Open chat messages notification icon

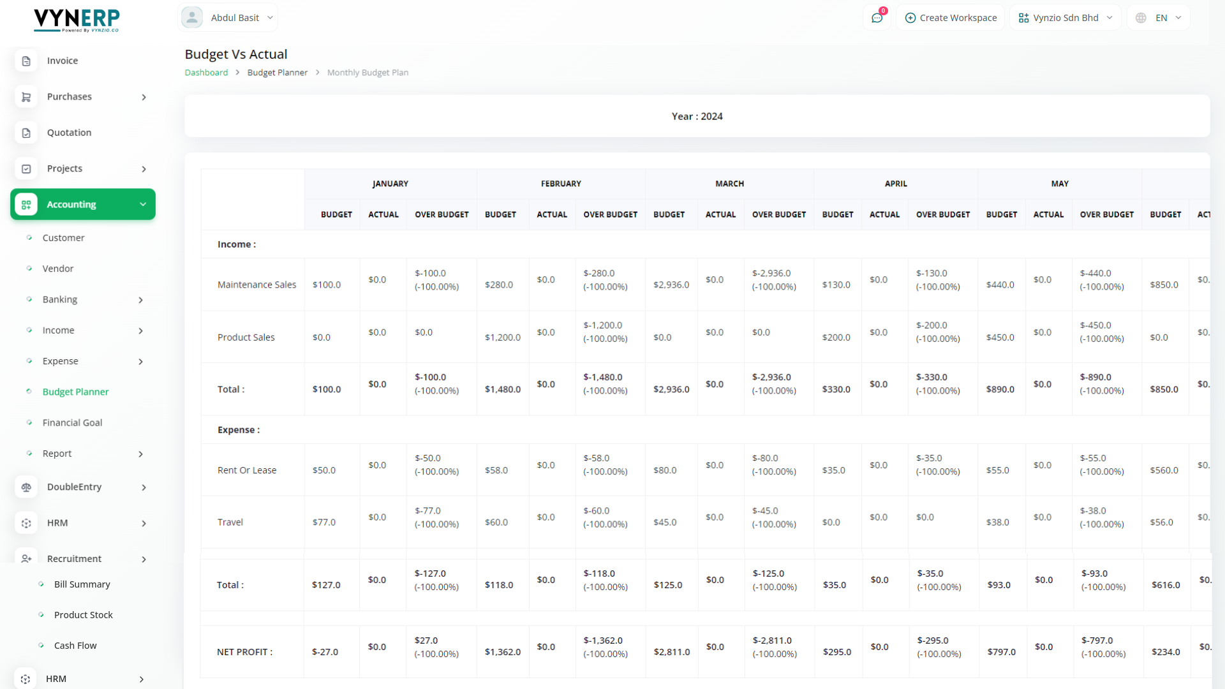[877, 18]
